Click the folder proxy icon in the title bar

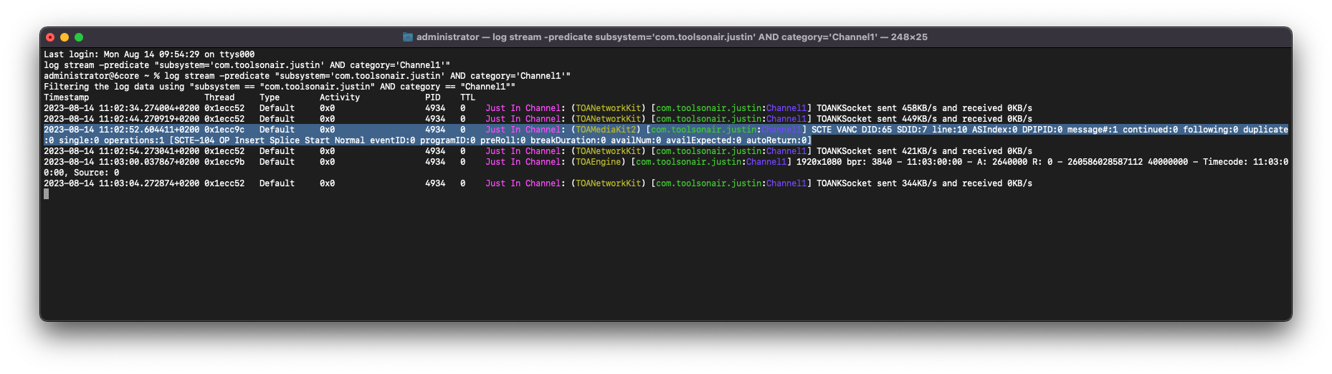click(x=408, y=37)
